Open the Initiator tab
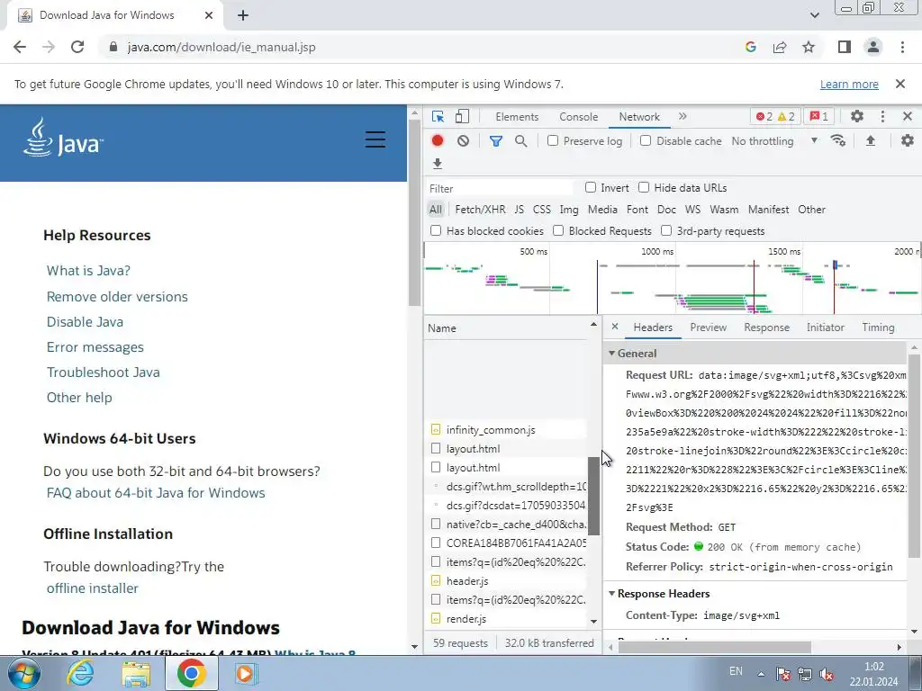Viewport: 922px width, 691px height. [825, 328]
